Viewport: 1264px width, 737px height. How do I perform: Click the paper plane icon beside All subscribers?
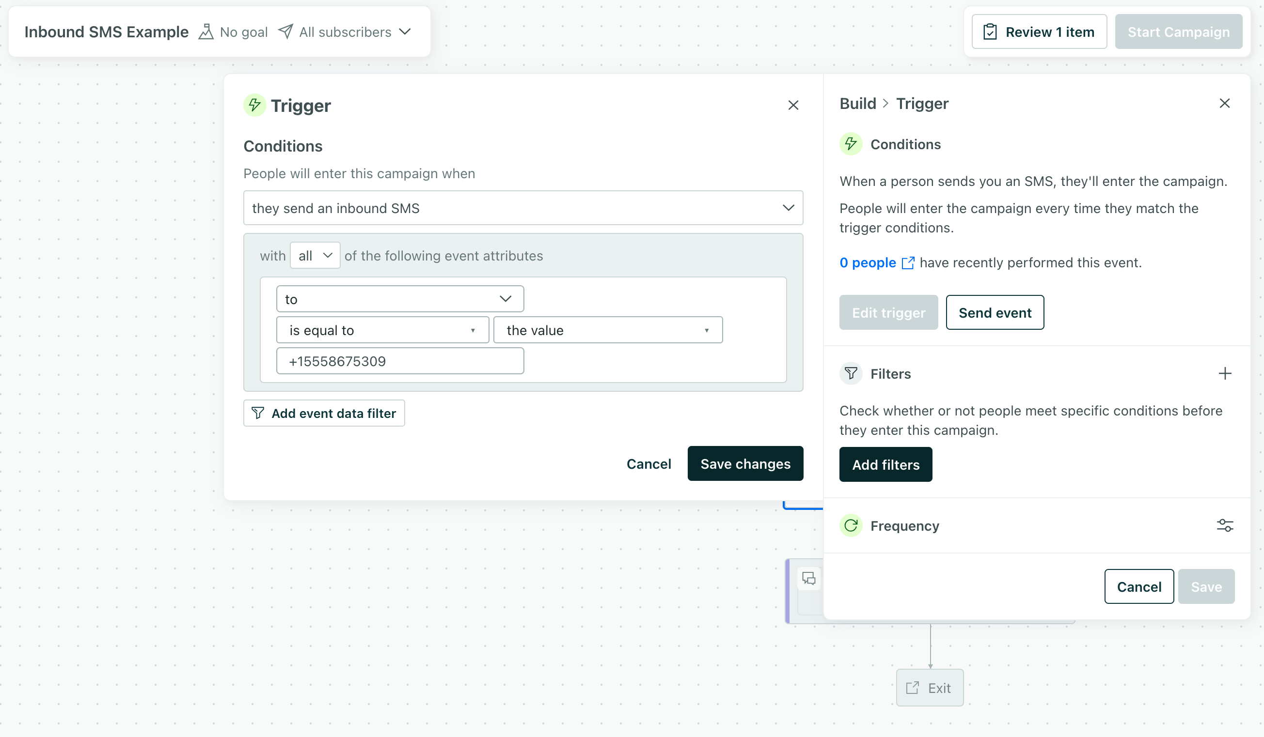[285, 31]
